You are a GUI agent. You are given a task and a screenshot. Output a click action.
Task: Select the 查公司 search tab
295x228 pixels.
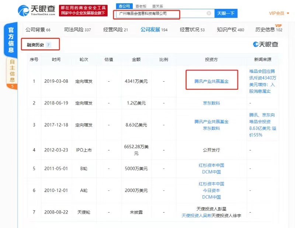[124, 6]
